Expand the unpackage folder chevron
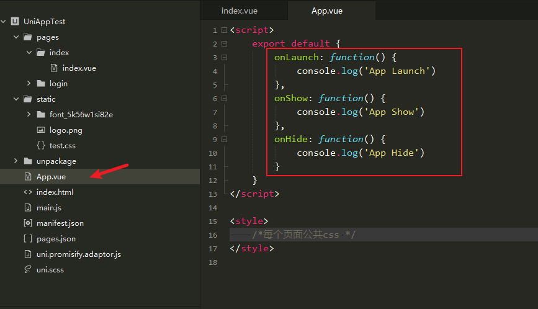 16,161
